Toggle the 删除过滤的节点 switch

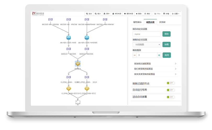(x=170, y=83)
